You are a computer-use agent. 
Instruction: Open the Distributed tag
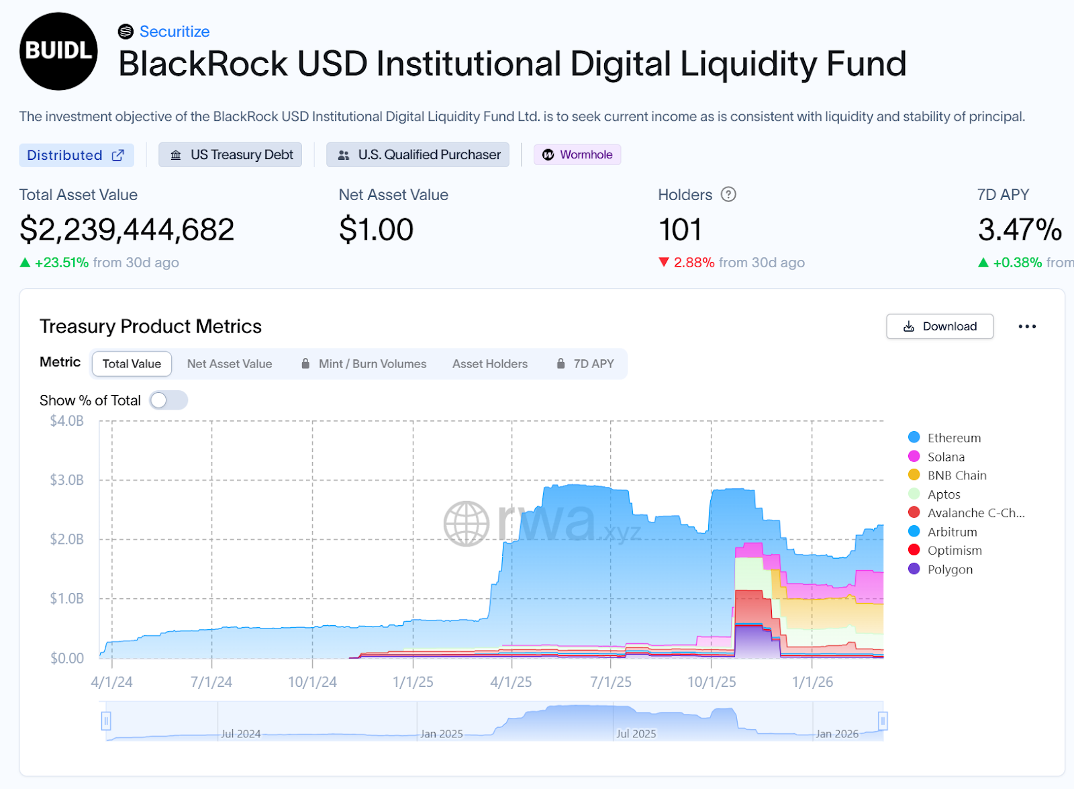(76, 155)
